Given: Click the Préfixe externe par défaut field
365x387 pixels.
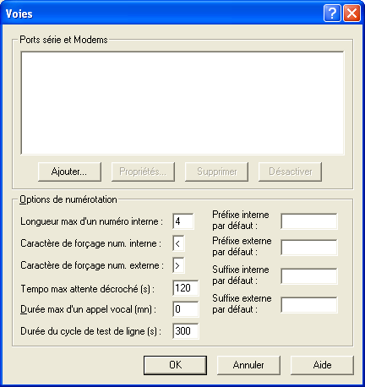Looking at the screenshot, I should coord(309,248).
